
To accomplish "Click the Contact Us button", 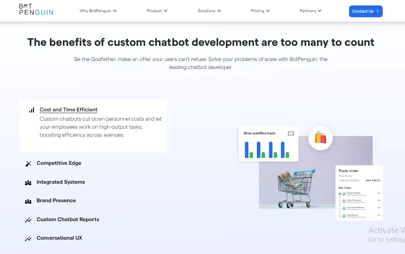I will [x=366, y=11].
